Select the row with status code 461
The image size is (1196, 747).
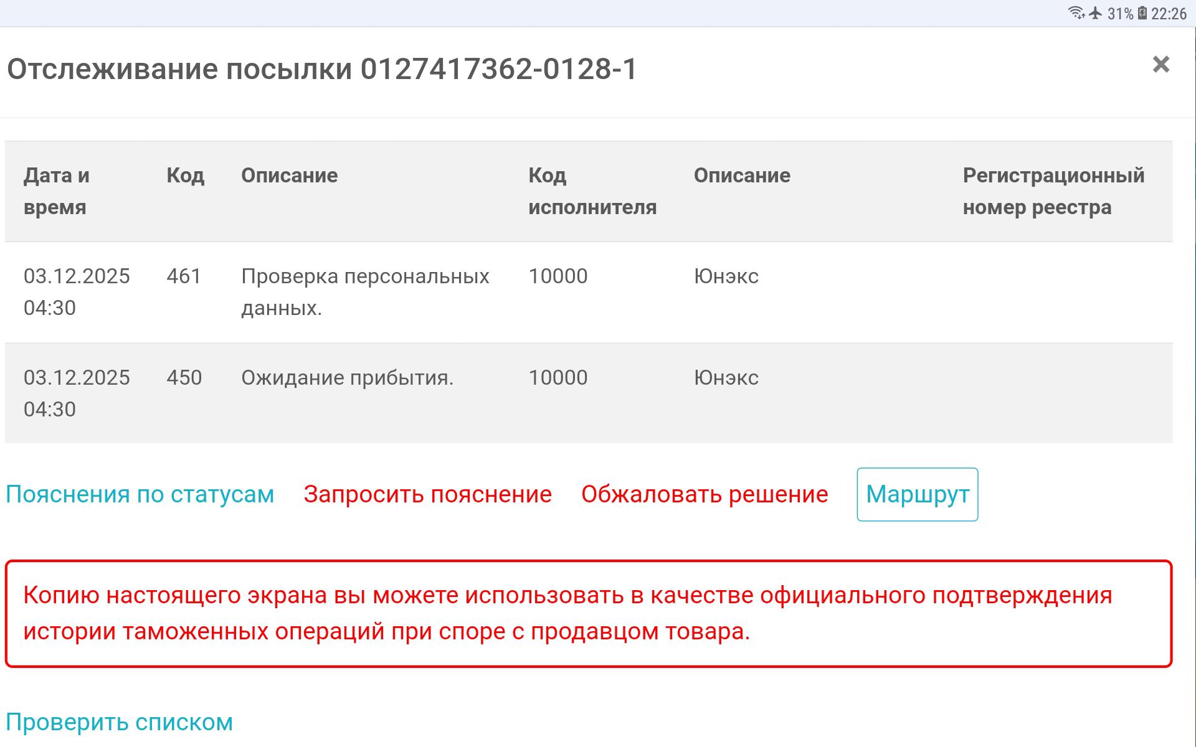[x=184, y=276]
